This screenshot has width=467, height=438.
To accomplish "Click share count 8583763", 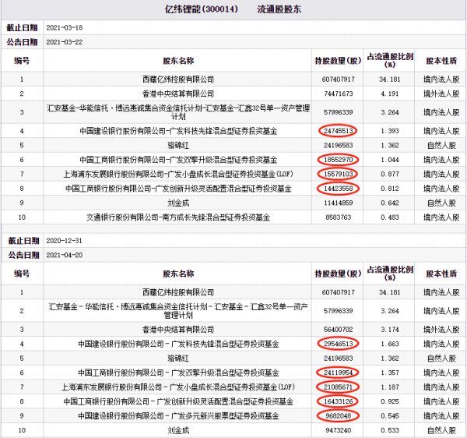I will (339, 217).
